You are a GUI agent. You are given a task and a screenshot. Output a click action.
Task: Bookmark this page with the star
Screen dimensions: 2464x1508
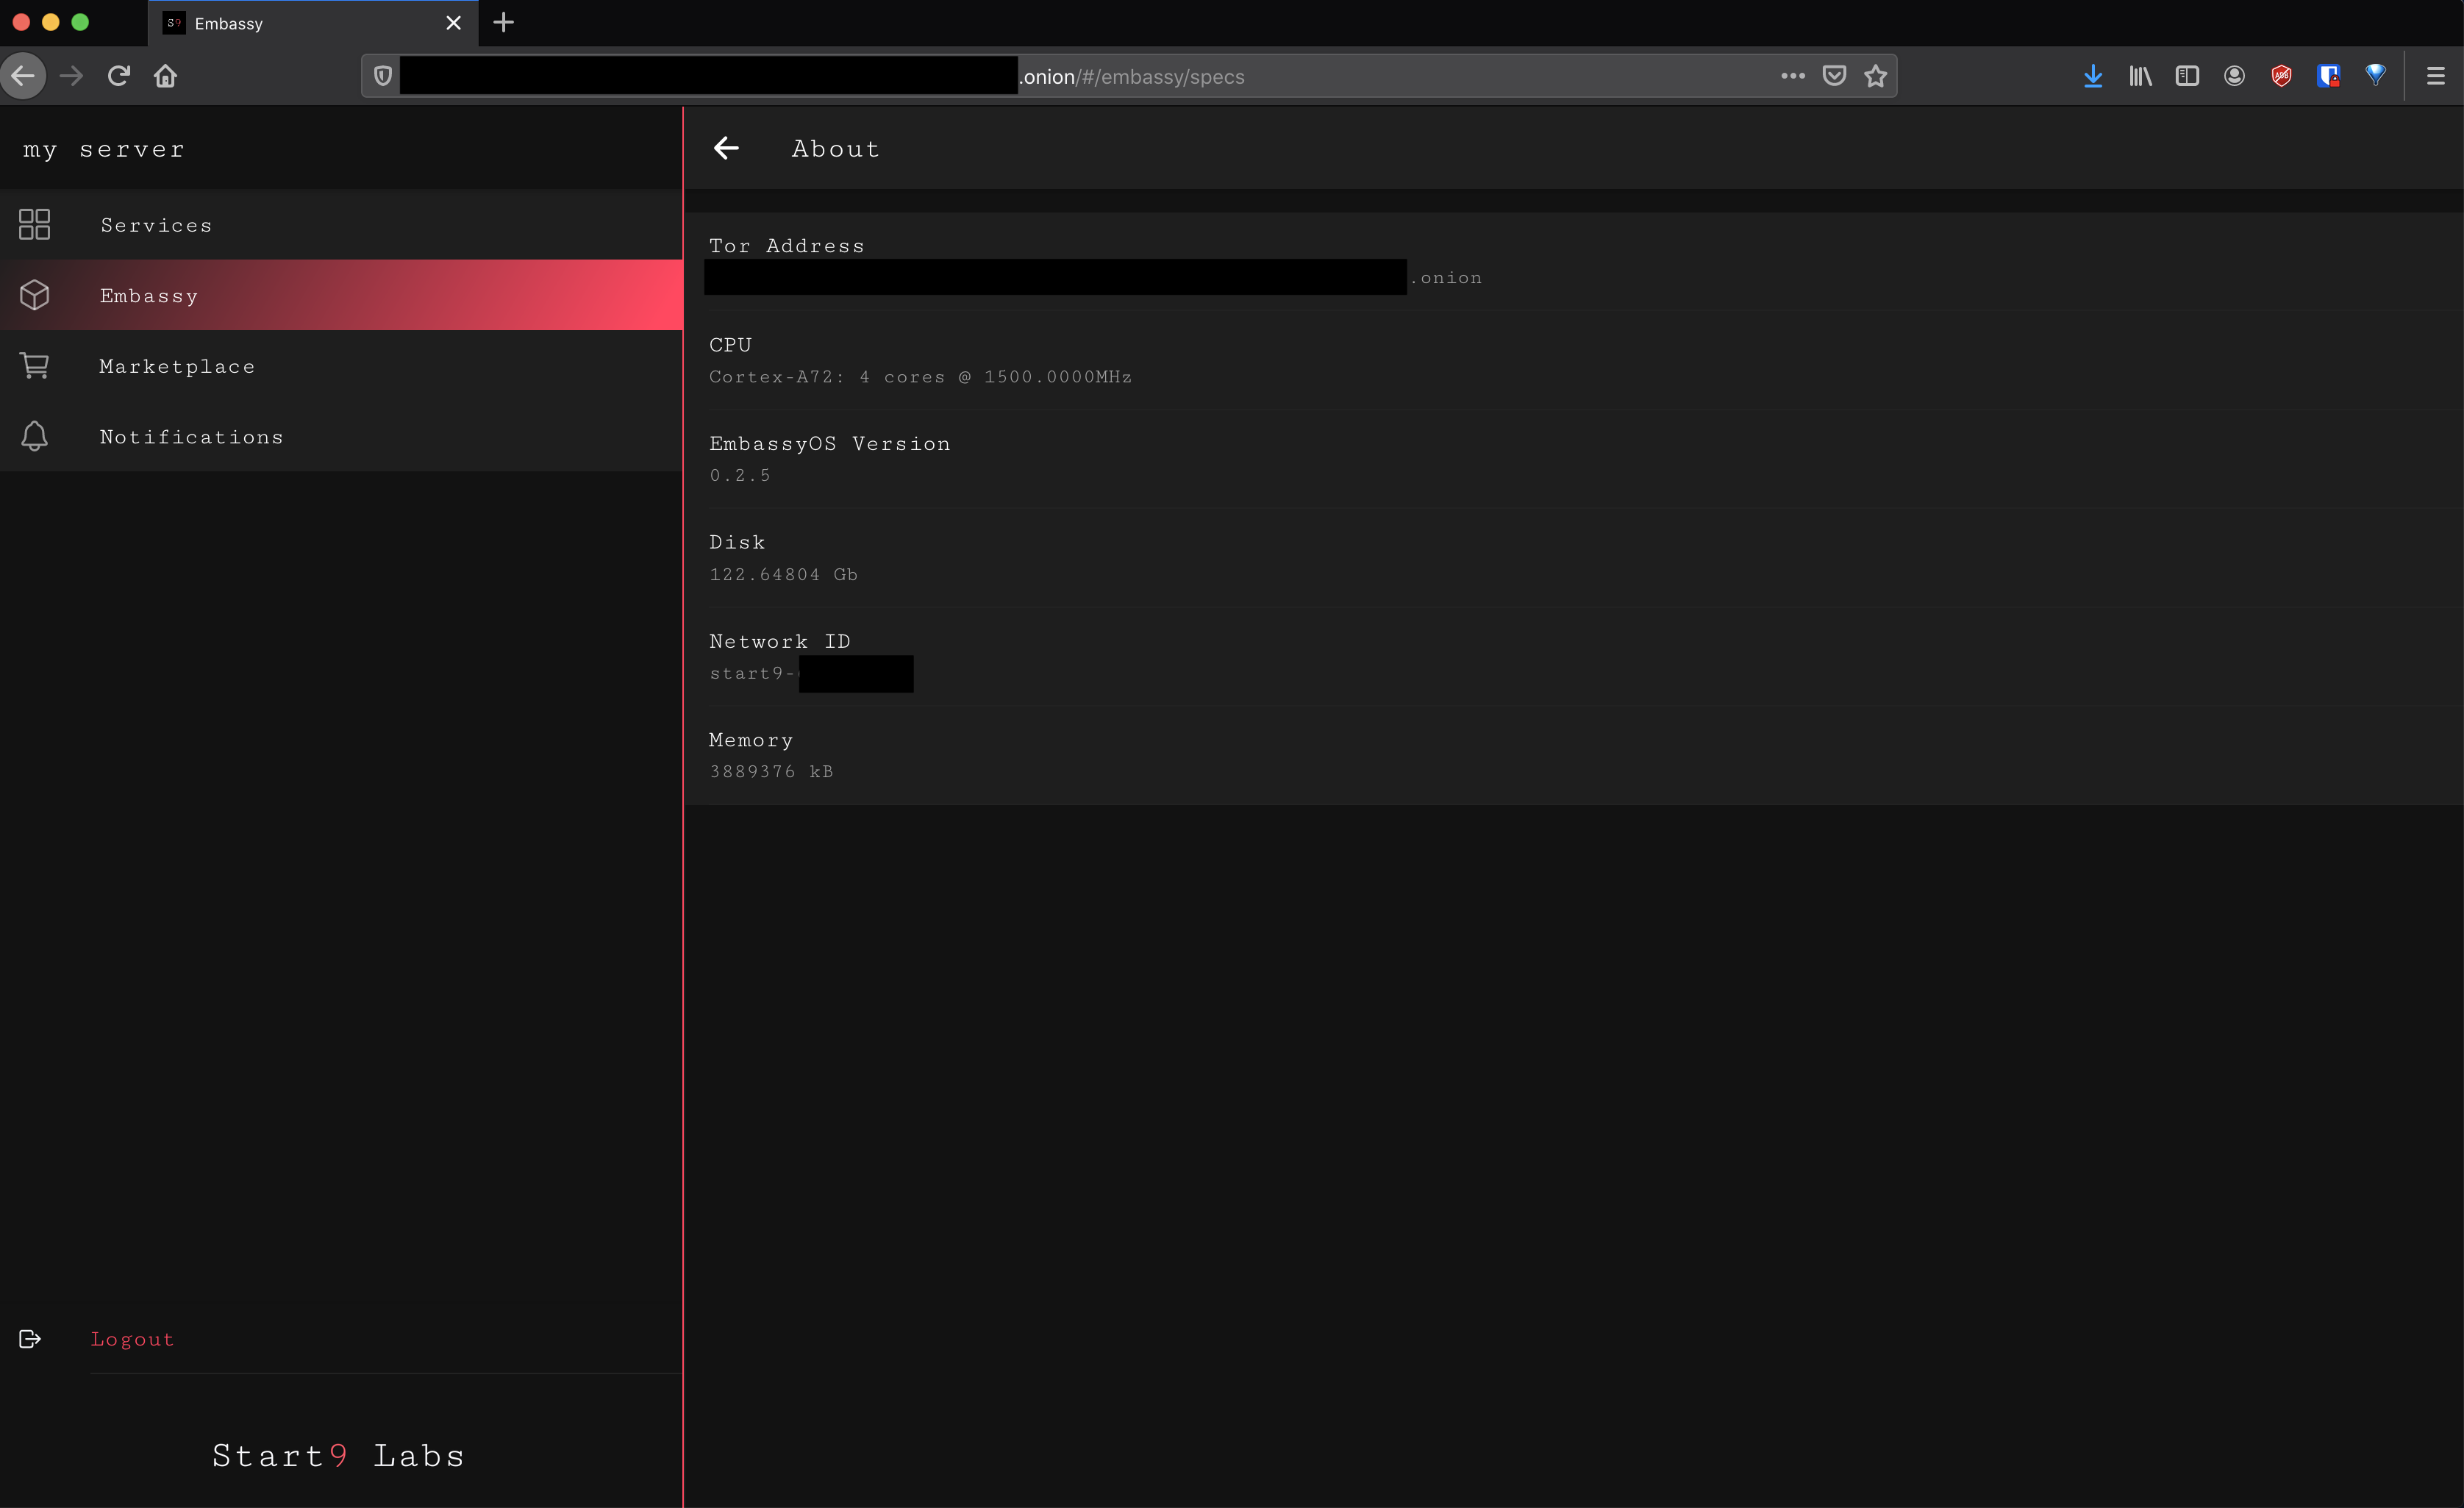tap(1875, 76)
